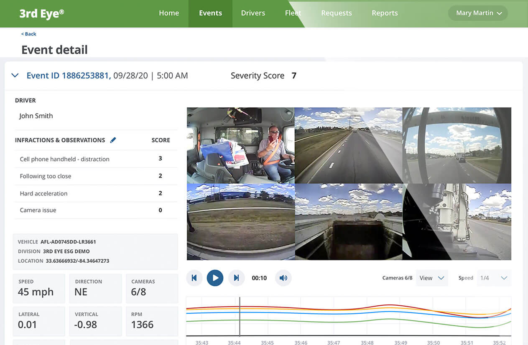Click the 6/8 cameras tile

point(152,289)
